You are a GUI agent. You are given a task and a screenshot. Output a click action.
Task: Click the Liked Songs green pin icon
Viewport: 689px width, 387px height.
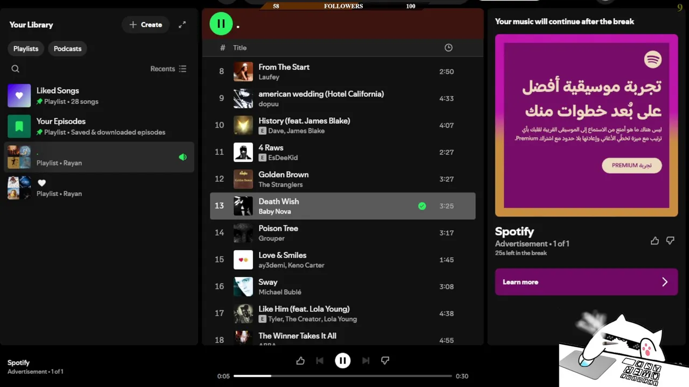click(39, 102)
